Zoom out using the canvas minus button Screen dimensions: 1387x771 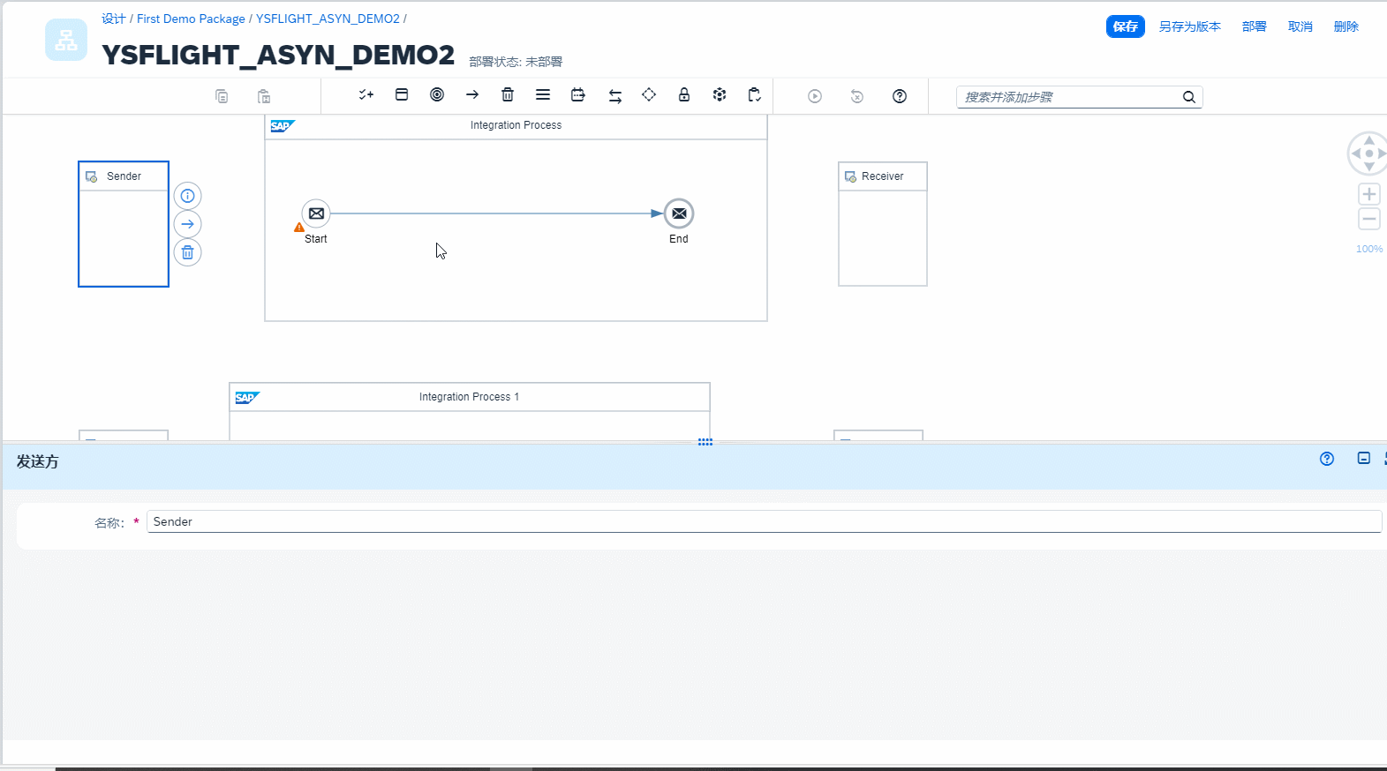1369,219
